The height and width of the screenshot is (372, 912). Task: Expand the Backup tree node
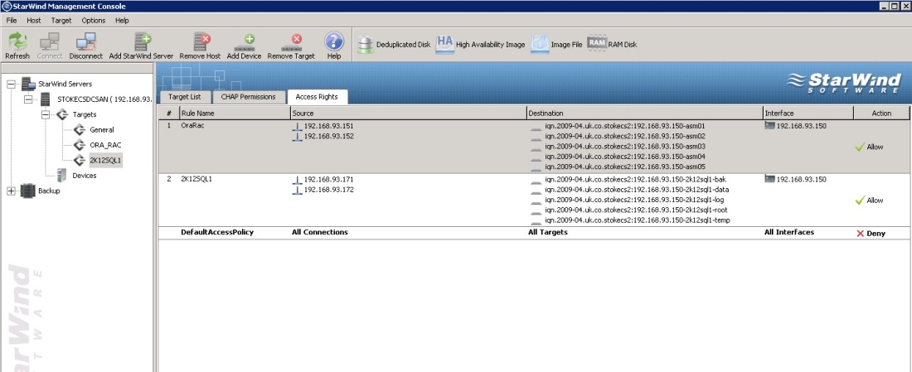click(x=11, y=191)
